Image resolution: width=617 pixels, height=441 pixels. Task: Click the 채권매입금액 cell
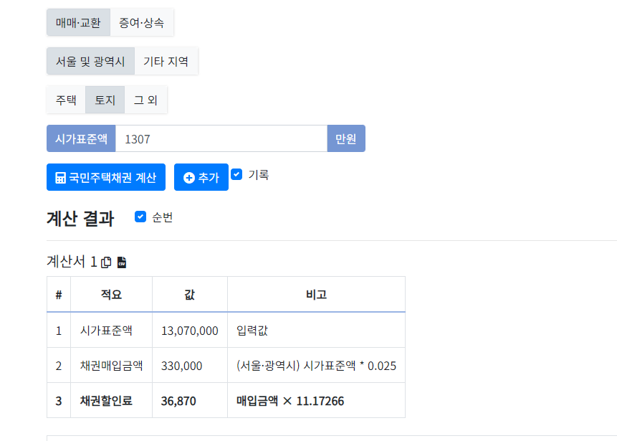(x=111, y=365)
